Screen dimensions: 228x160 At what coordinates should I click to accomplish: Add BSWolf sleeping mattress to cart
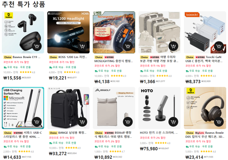128,122
